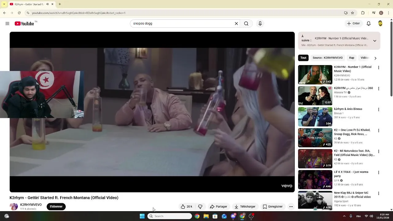Reload the page
This screenshot has width=393, height=221.
coord(19,13)
